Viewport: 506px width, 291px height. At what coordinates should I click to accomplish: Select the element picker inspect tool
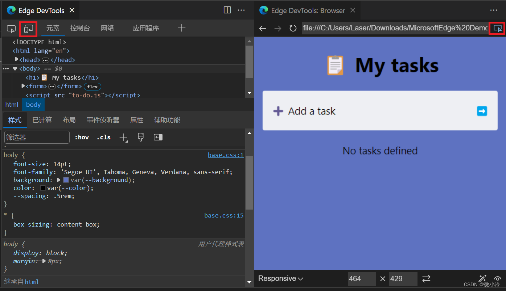pos(11,29)
